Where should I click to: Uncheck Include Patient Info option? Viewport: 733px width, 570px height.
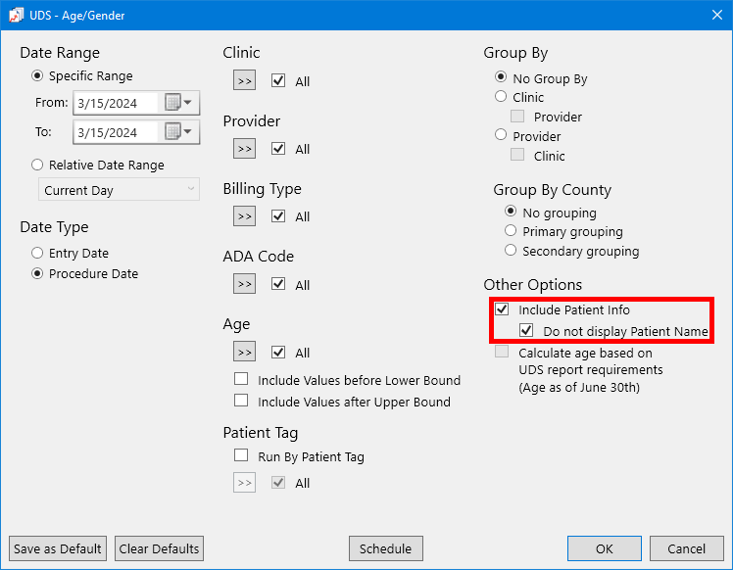(503, 310)
